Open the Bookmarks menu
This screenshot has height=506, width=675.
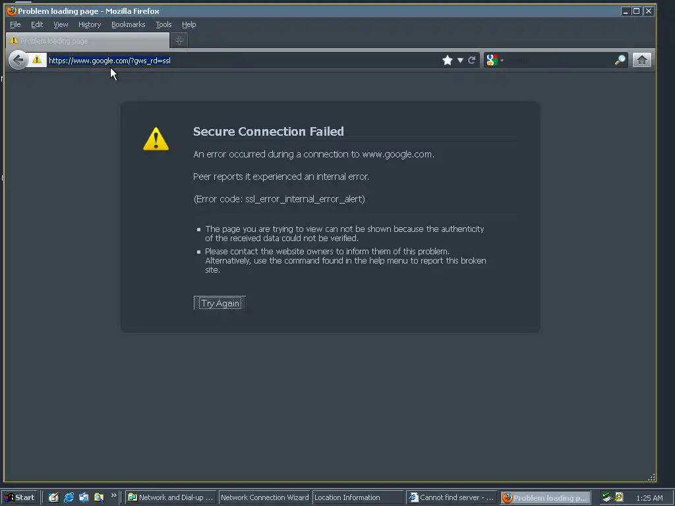(x=129, y=24)
